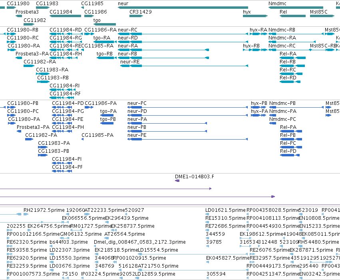Select the CG11984-RF transcript
The height and width of the screenshot is (280, 340).
point(62,98)
